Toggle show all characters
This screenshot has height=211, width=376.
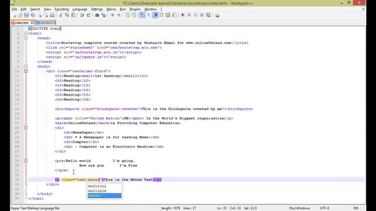click(x=149, y=15)
